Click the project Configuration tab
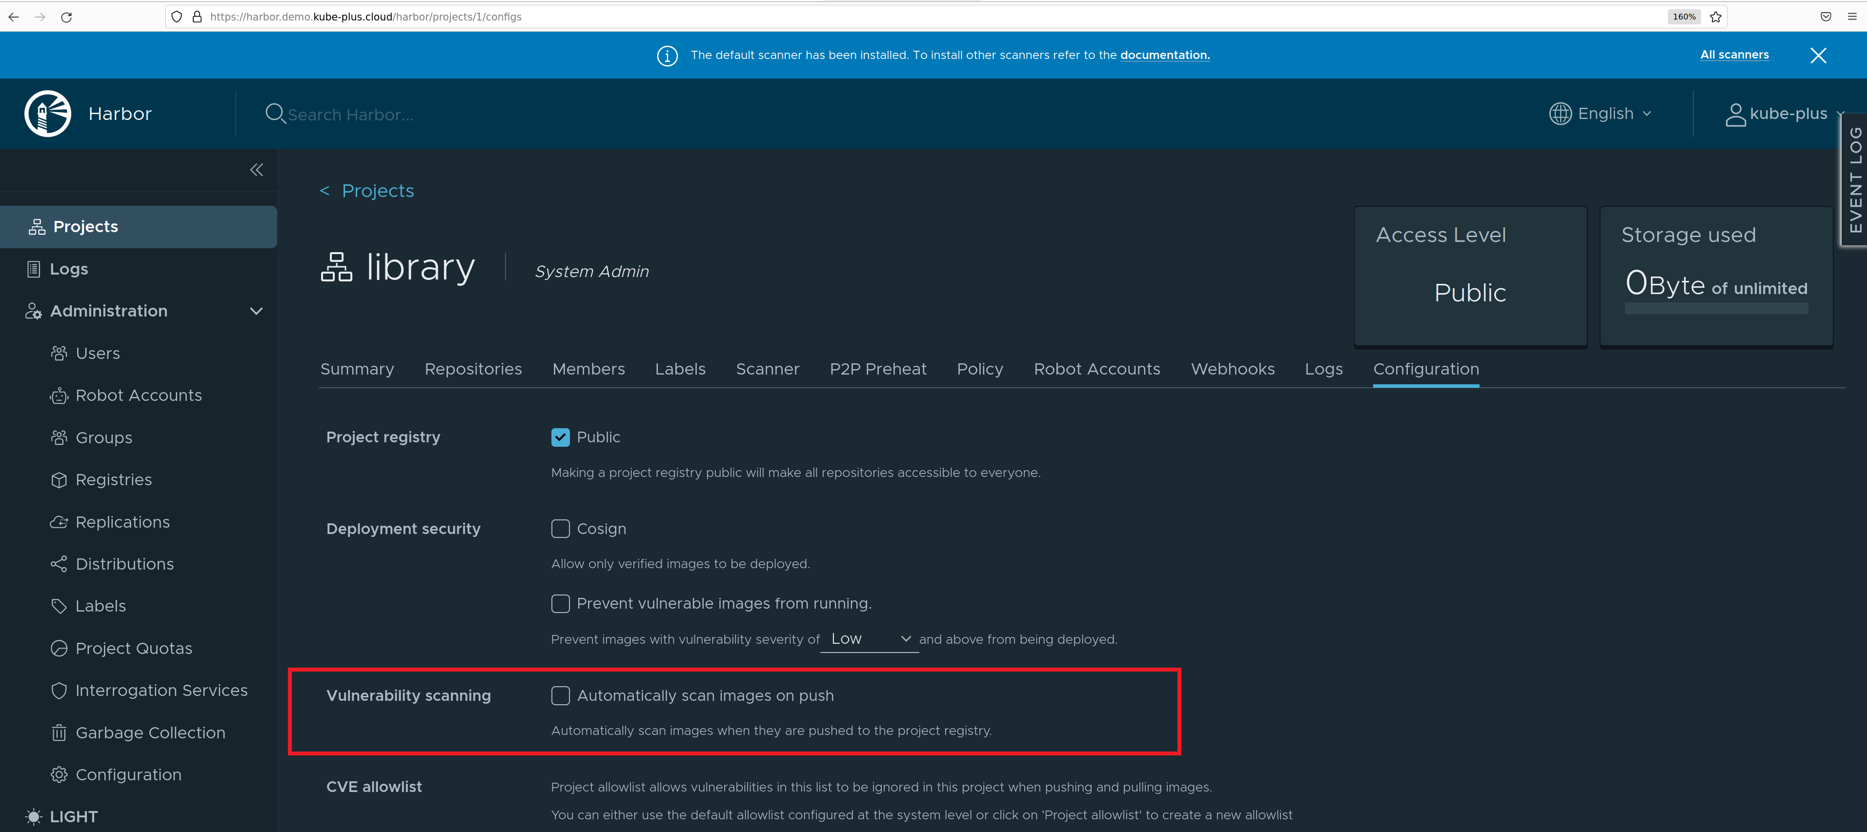This screenshot has width=1867, height=832. [x=1425, y=369]
